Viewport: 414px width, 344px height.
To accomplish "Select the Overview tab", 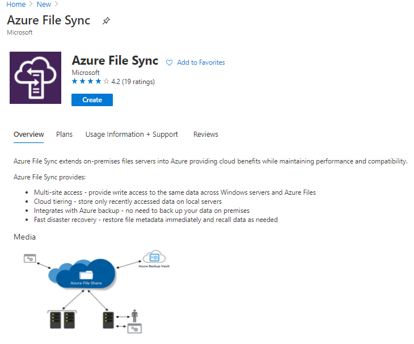I will (29, 135).
